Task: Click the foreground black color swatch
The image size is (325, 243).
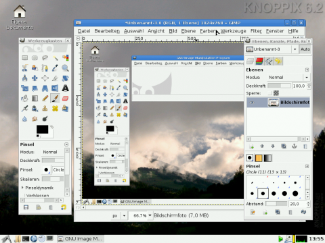Action: tap(43, 130)
